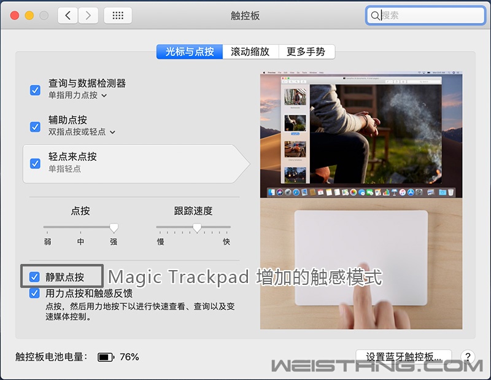Open the 单指用力点按 dropdown

(78, 95)
